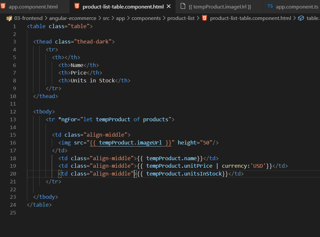Switch to the app.component.html tab
The width and height of the screenshot is (320, 237).
point(33,7)
